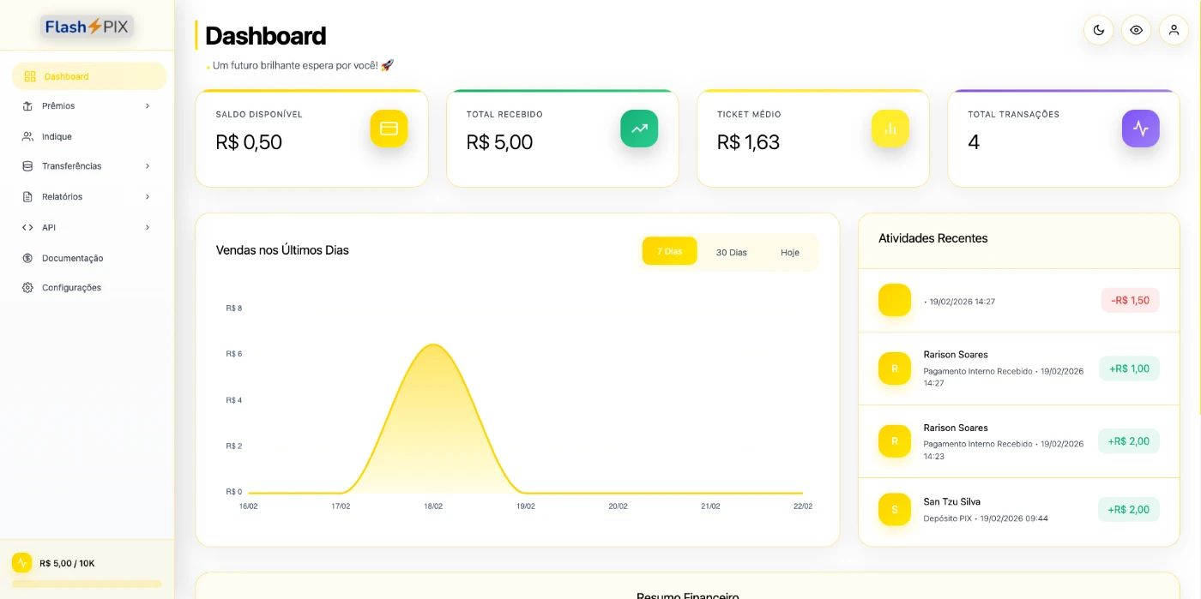Click the bar chart icon in Ticket Médio
1201x599 pixels.
890,129
